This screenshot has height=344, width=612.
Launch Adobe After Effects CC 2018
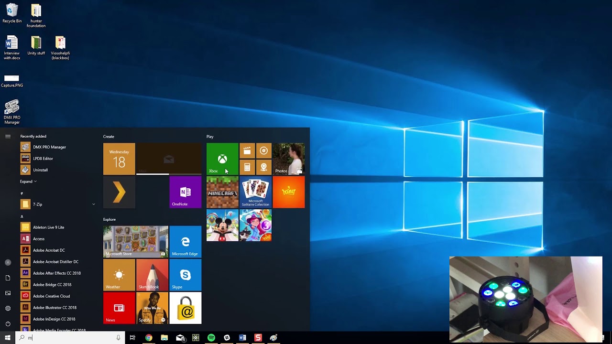(58, 273)
